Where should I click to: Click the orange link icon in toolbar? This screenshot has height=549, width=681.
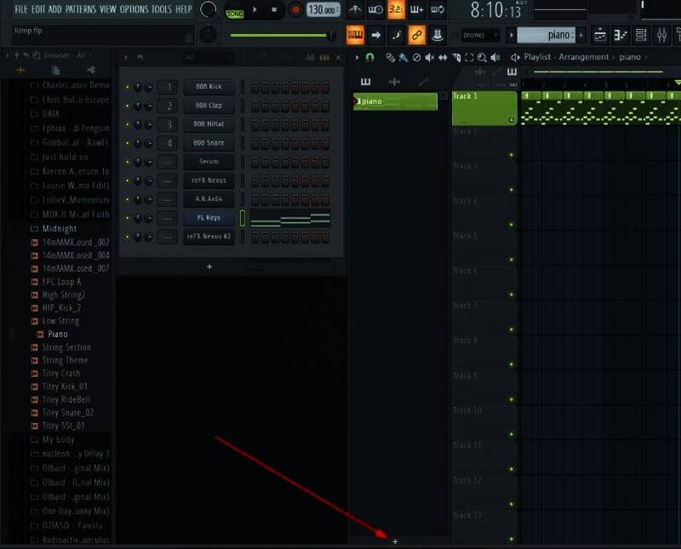pyautogui.click(x=416, y=35)
